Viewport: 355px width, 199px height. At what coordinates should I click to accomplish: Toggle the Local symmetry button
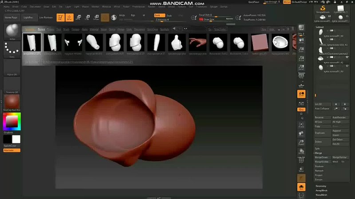pos(301,94)
